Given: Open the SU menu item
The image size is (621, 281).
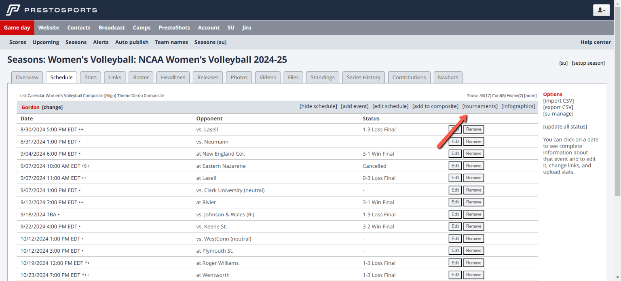Looking at the screenshot, I should tap(231, 27).
